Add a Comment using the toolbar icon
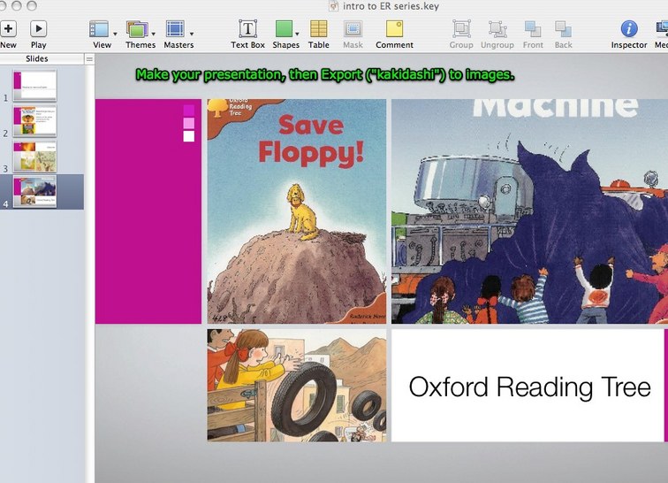 tap(394, 29)
